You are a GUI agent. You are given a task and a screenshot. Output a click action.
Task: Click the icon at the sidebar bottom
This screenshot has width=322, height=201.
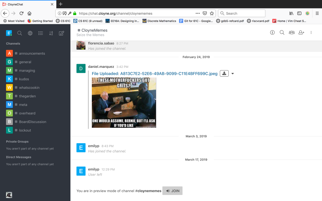[x=9, y=195]
